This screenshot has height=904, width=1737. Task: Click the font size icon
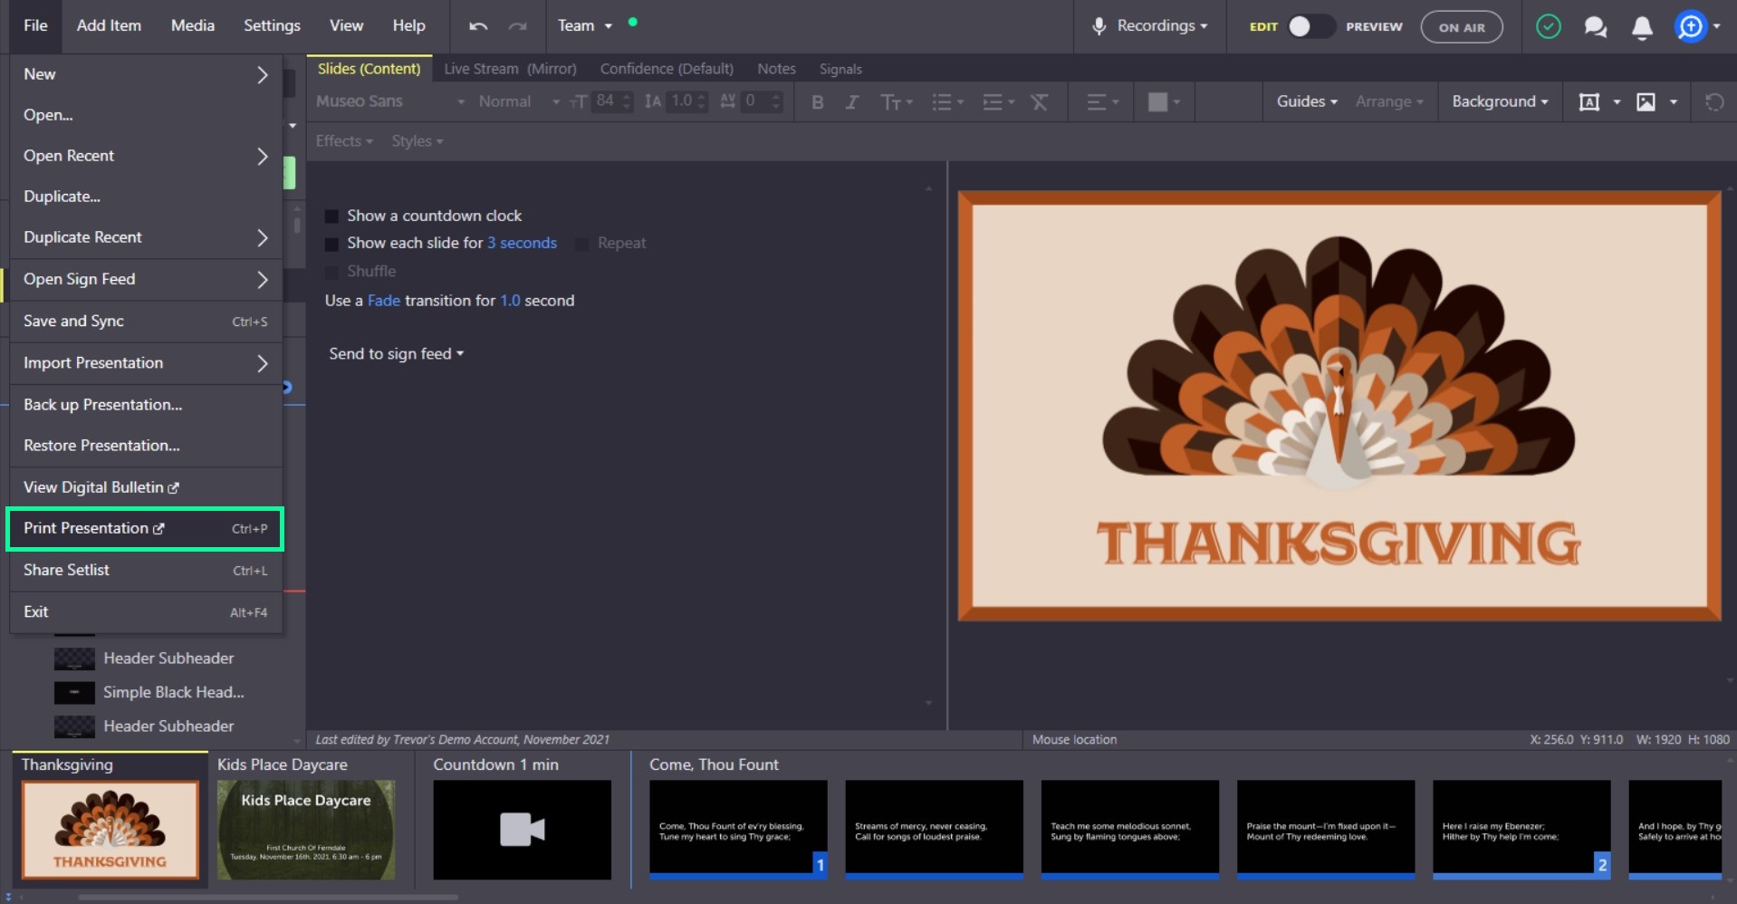click(x=579, y=102)
